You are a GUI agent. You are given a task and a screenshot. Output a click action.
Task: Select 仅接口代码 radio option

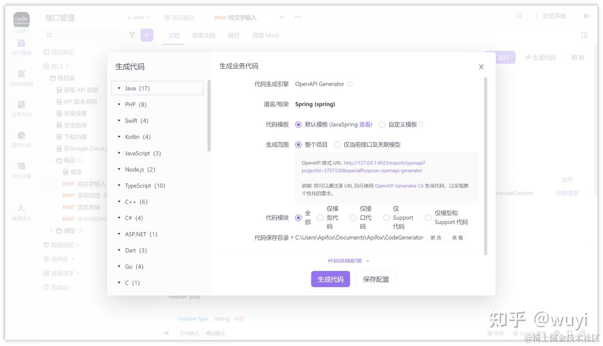pyautogui.click(x=353, y=218)
